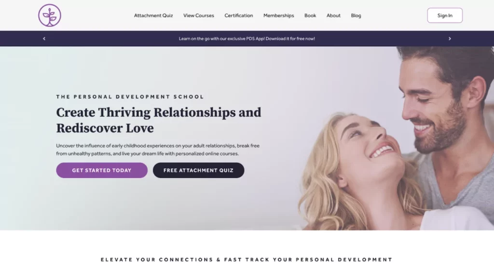Click the Get Started Today button
Viewport: 494px width, 271px height.
pos(102,170)
